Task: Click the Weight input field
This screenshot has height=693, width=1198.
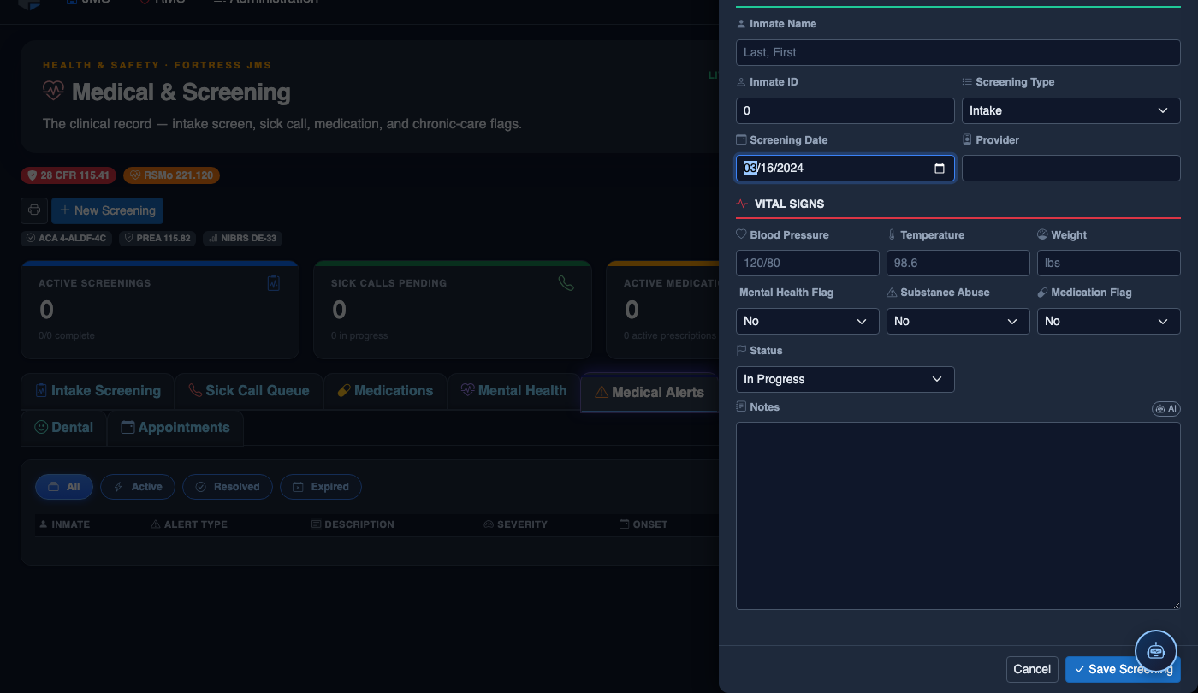Action: 1109,264
